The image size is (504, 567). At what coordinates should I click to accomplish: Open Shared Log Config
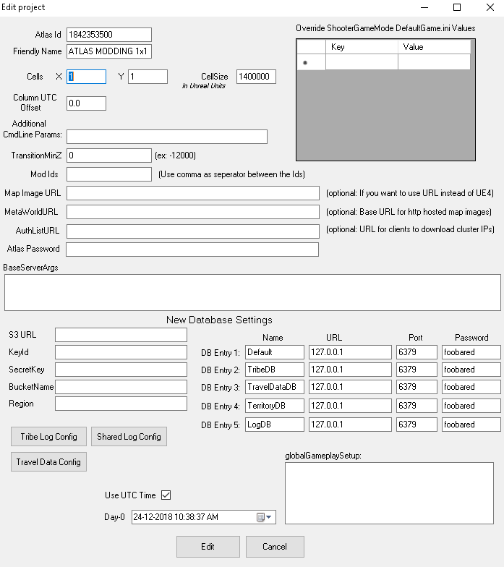point(129,437)
